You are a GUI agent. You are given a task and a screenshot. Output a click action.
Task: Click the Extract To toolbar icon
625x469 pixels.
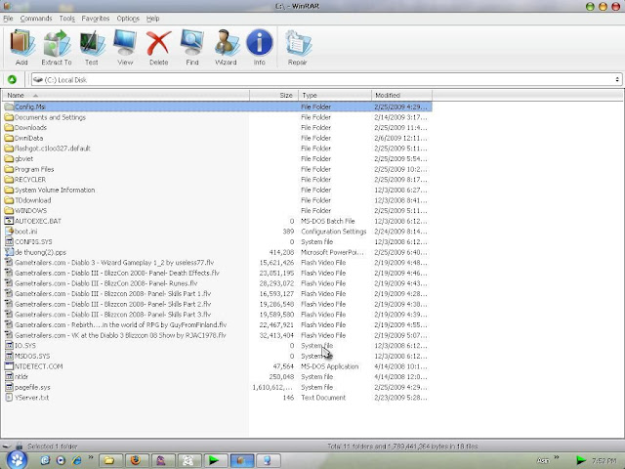(57, 43)
